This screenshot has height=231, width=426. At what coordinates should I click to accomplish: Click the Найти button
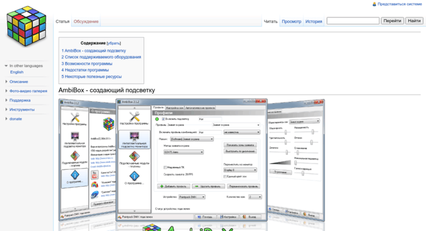tap(414, 21)
